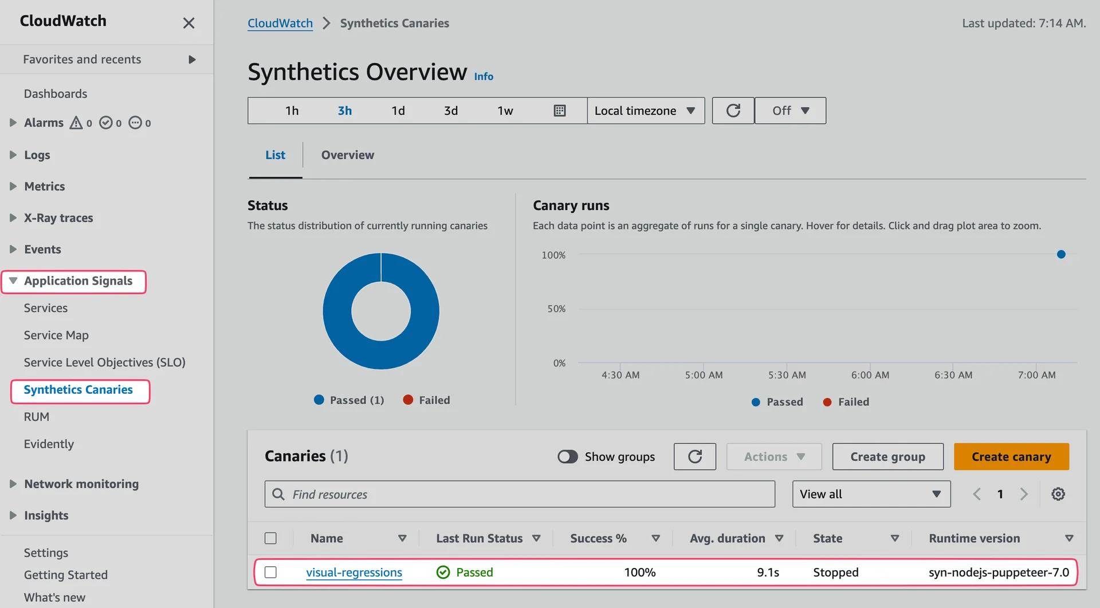
Task: Click inside the Find resources field
Action: click(x=516, y=493)
